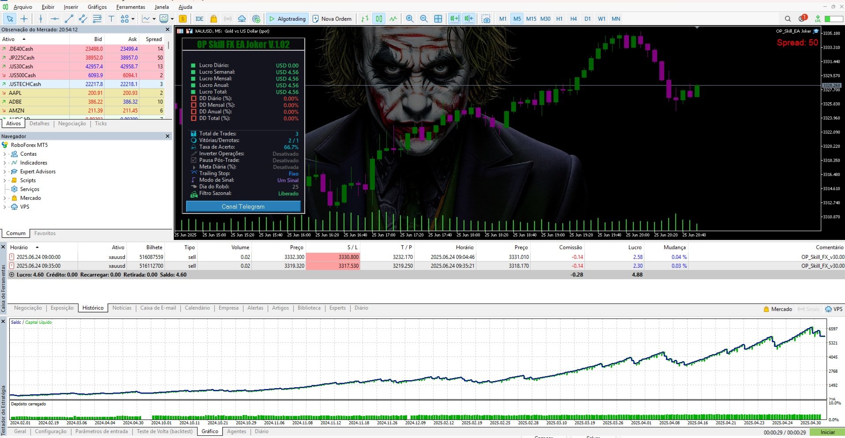Screen dimensions: 845x438
Task: Expand Indicadores in Navegador
Action: click(x=4, y=163)
